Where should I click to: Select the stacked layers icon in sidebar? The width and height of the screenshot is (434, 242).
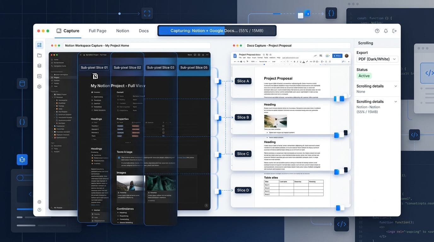click(39, 66)
